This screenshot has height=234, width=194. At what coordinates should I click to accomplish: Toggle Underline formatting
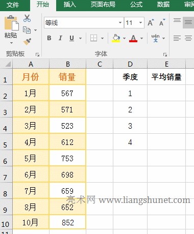pos(72,38)
